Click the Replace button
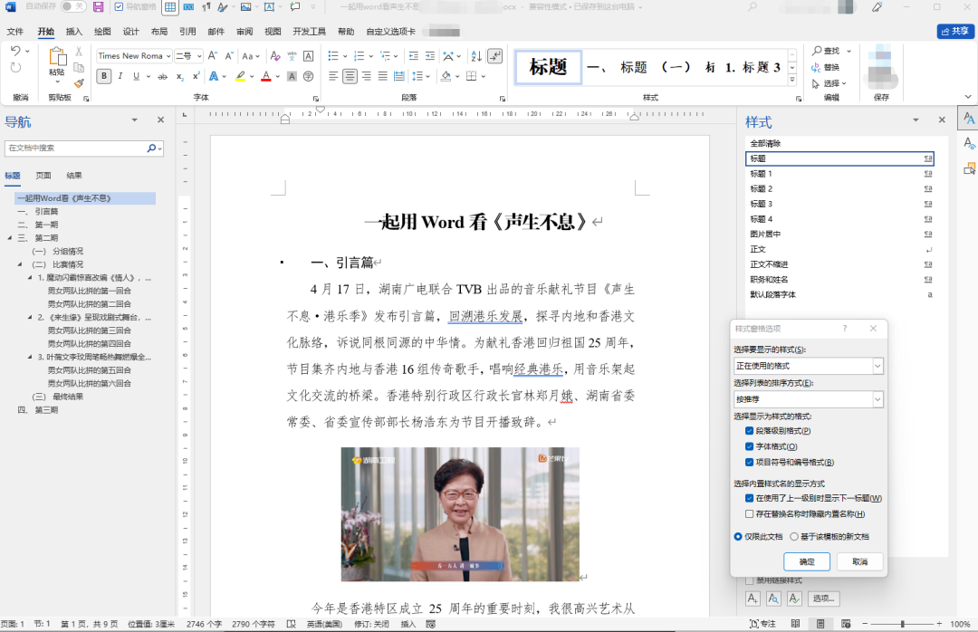The height and width of the screenshot is (632, 978). 826,67
